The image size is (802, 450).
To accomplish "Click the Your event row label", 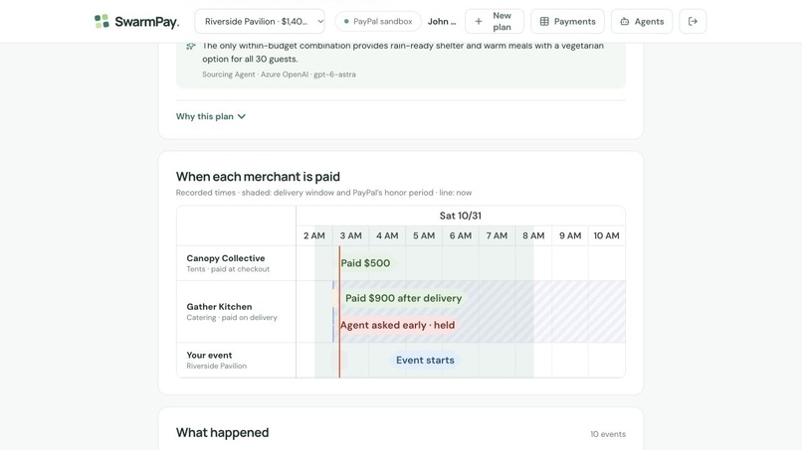I will point(209,355).
